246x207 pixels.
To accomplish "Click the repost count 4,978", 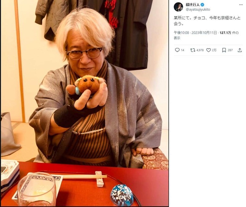I will pos(200,50).
